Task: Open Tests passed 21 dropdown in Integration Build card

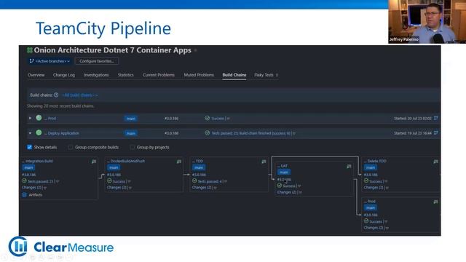Action: pos(58,181)
